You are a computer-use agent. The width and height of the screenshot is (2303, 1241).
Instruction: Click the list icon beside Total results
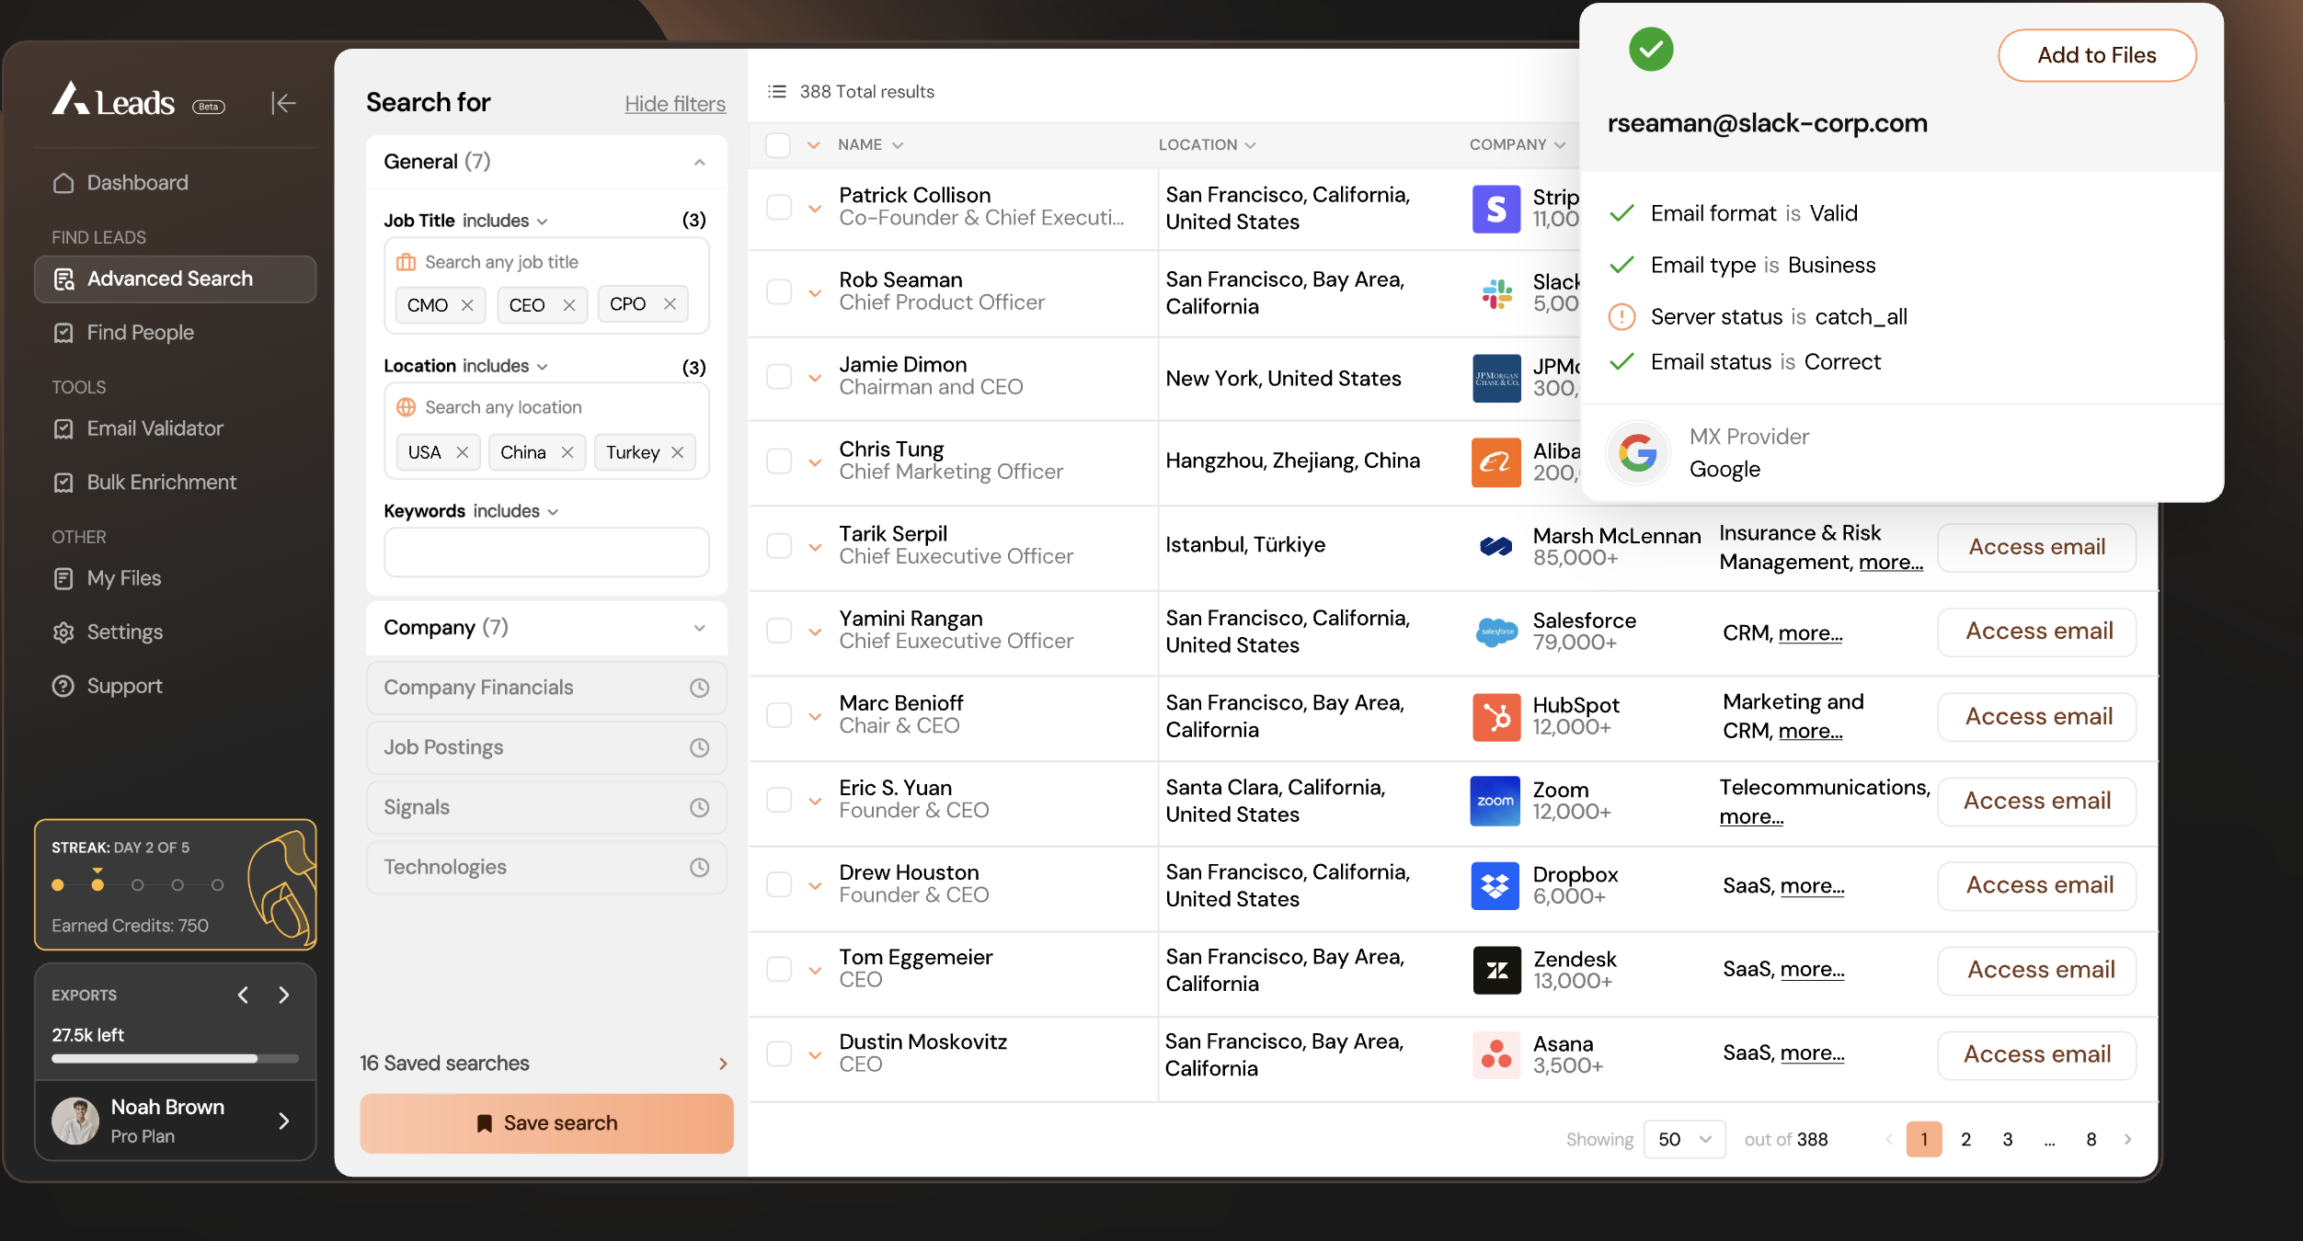point(777,91)
